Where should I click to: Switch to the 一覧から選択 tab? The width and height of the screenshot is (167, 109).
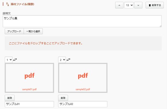33,31
